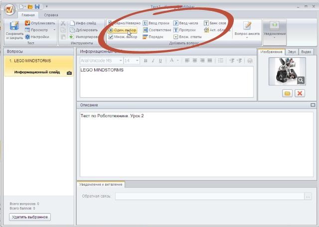Add an Один. выбор question
Screen dimensions: 319x227
pyautogui.click(x=122, y=30)
